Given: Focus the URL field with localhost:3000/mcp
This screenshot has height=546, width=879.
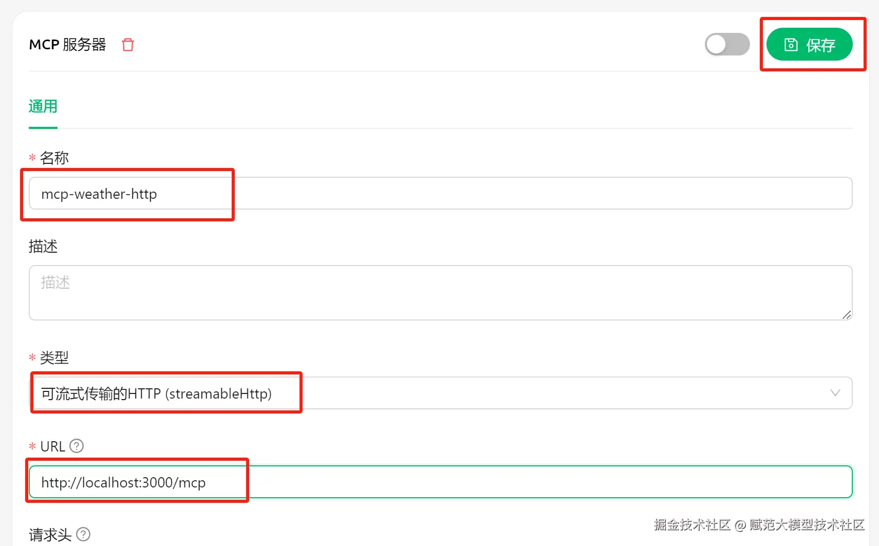Looking at the screenshot, I should [440, 482].
